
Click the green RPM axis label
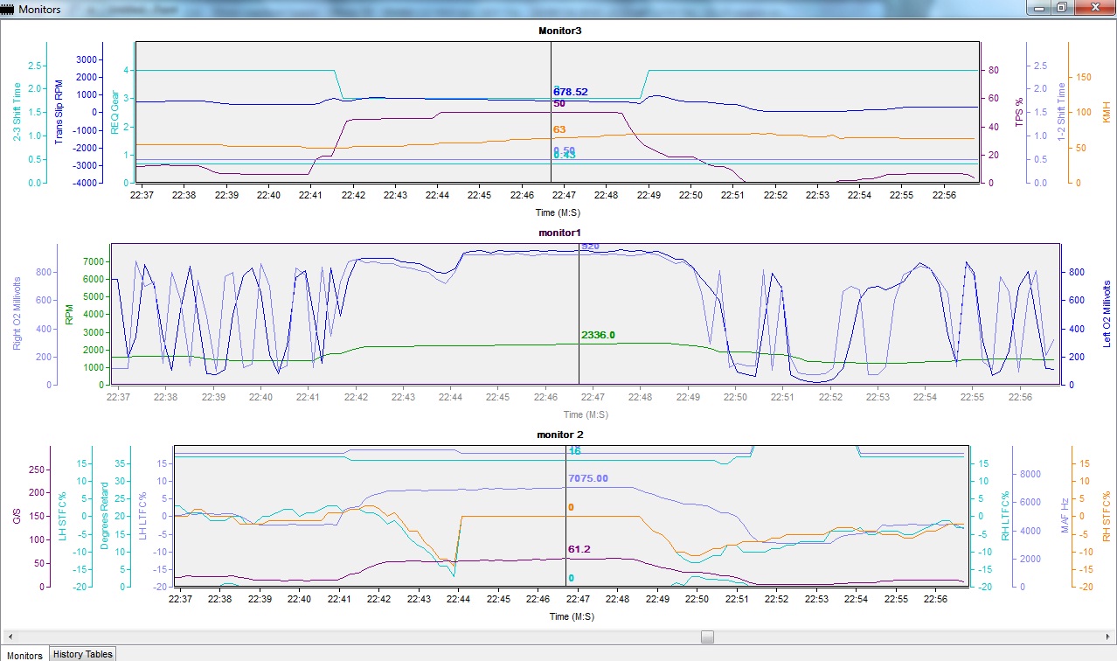70,314
